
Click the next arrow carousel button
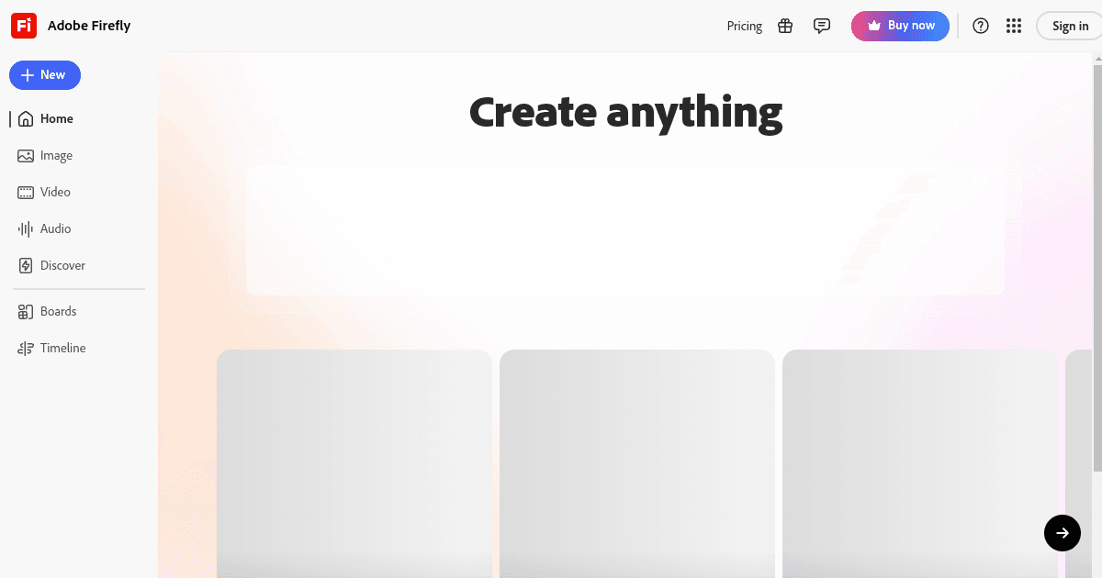click(x=1063, y=533)
